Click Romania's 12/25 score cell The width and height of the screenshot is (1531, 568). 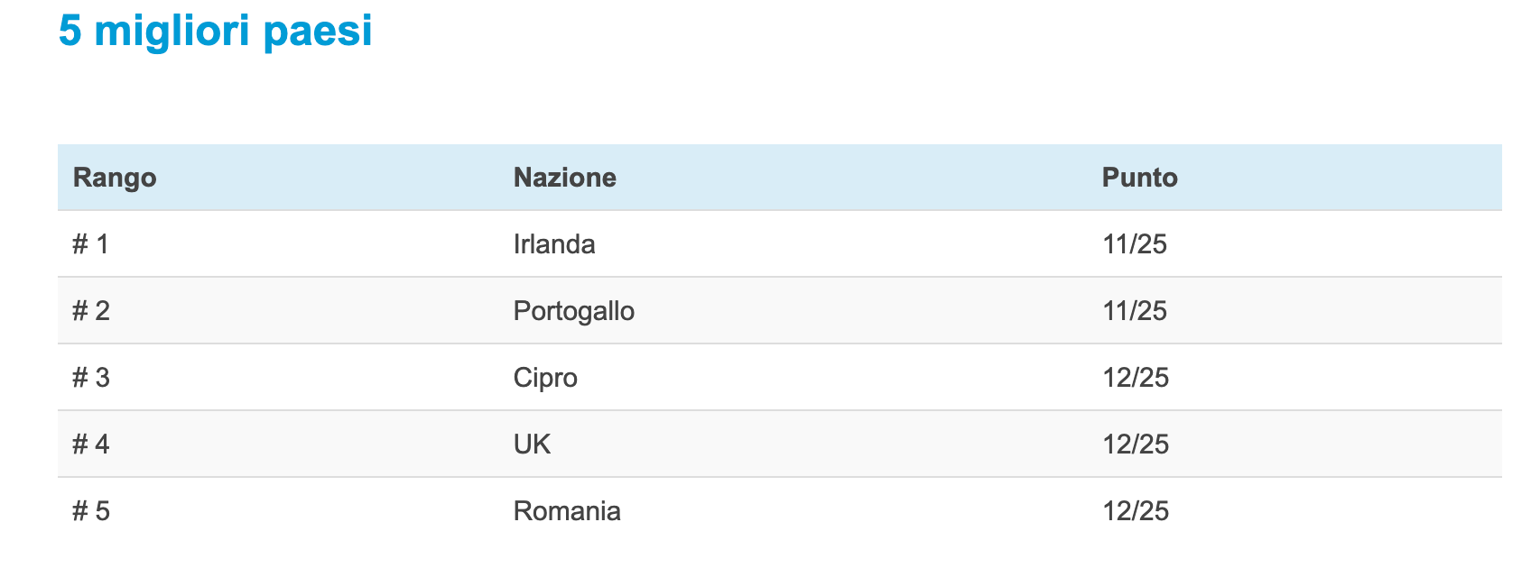1136,511
